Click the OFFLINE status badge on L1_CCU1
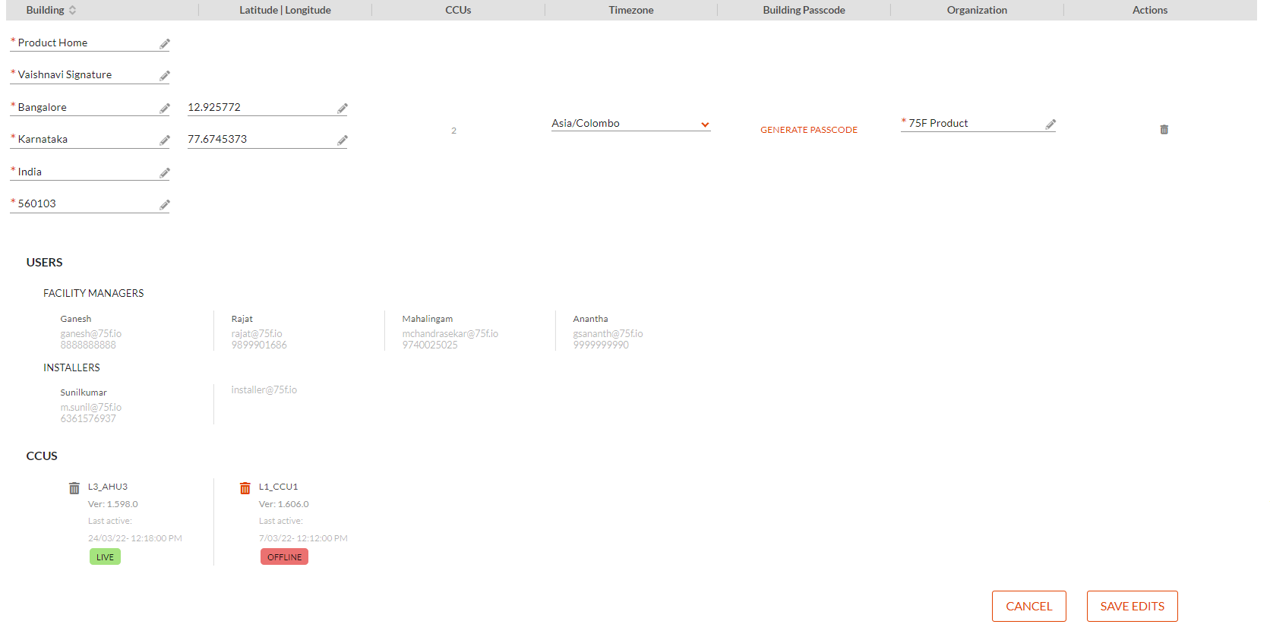This screenshot has width=1270, height=640. [x=284, y=557]
